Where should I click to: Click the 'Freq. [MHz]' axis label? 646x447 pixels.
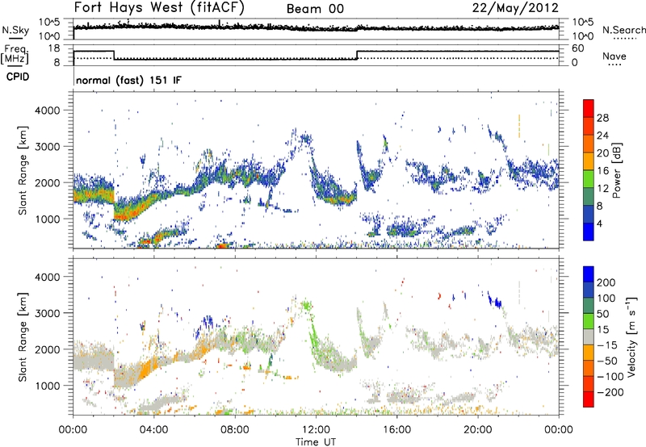click(x=15, y=55)
